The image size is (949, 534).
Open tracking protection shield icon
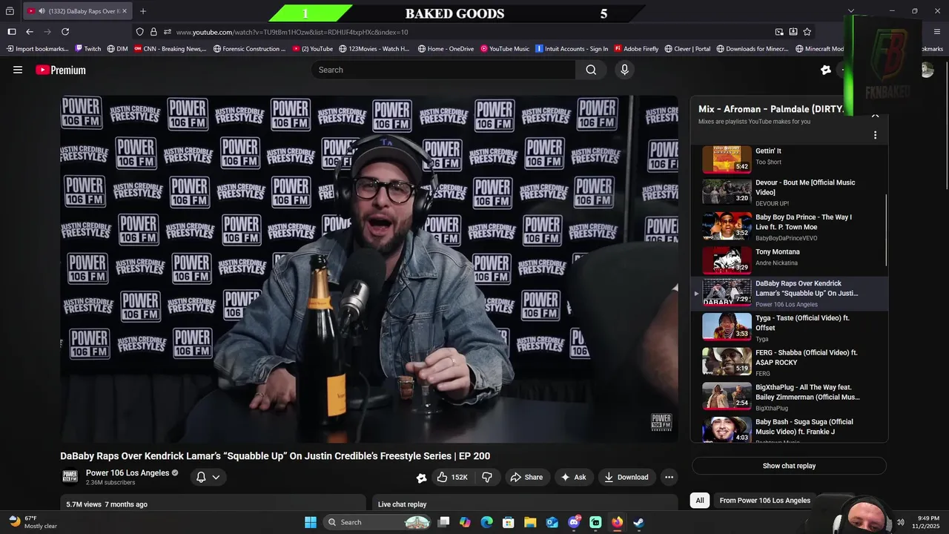tap(139, 32)
